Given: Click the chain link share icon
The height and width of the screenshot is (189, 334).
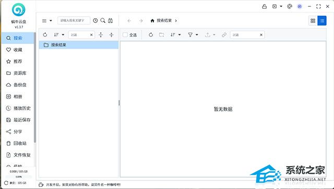Looking at the screenshot, I should (224, 35).
